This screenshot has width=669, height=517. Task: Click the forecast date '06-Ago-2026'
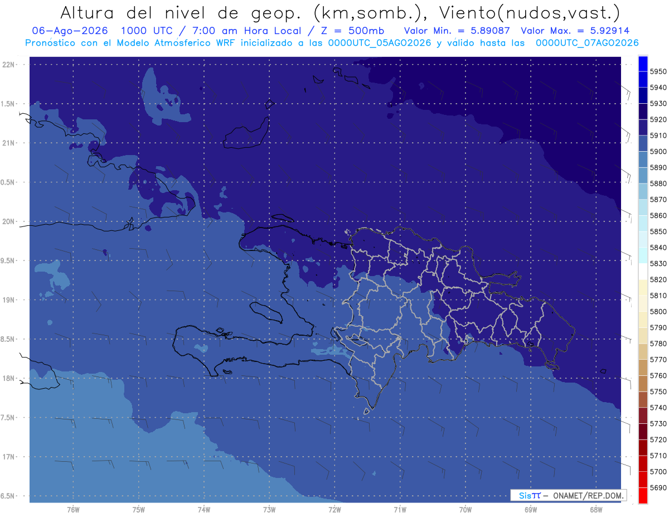pos(70,31)
